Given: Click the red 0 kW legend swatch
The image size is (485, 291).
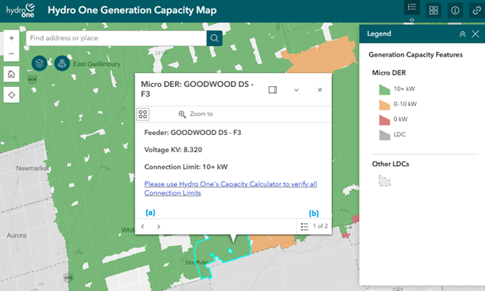Looking at the screenshot, I should click(x=385, y=120).
